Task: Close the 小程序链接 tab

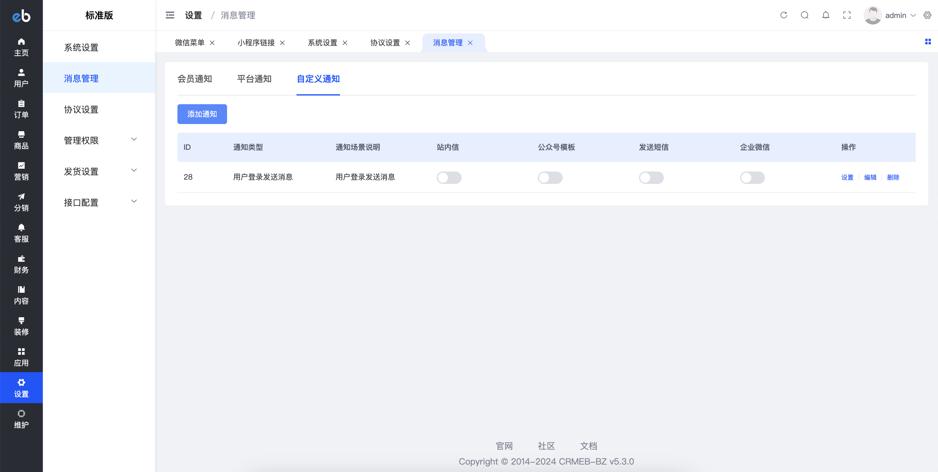Action: (x=282, y=43)
